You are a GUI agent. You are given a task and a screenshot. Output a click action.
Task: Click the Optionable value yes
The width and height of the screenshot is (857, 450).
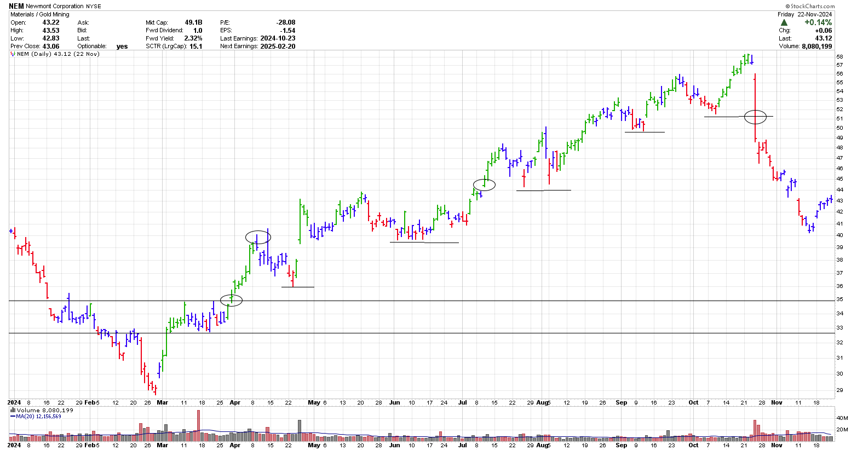122,47
